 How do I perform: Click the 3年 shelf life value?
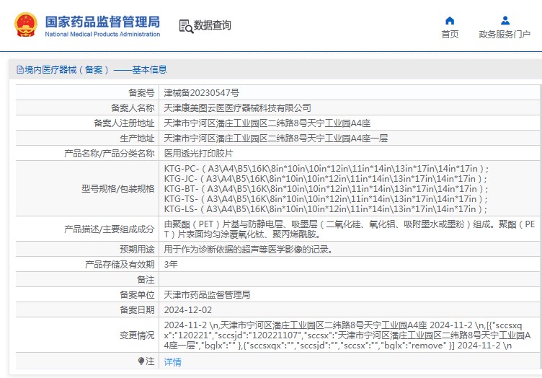(170, 265)
